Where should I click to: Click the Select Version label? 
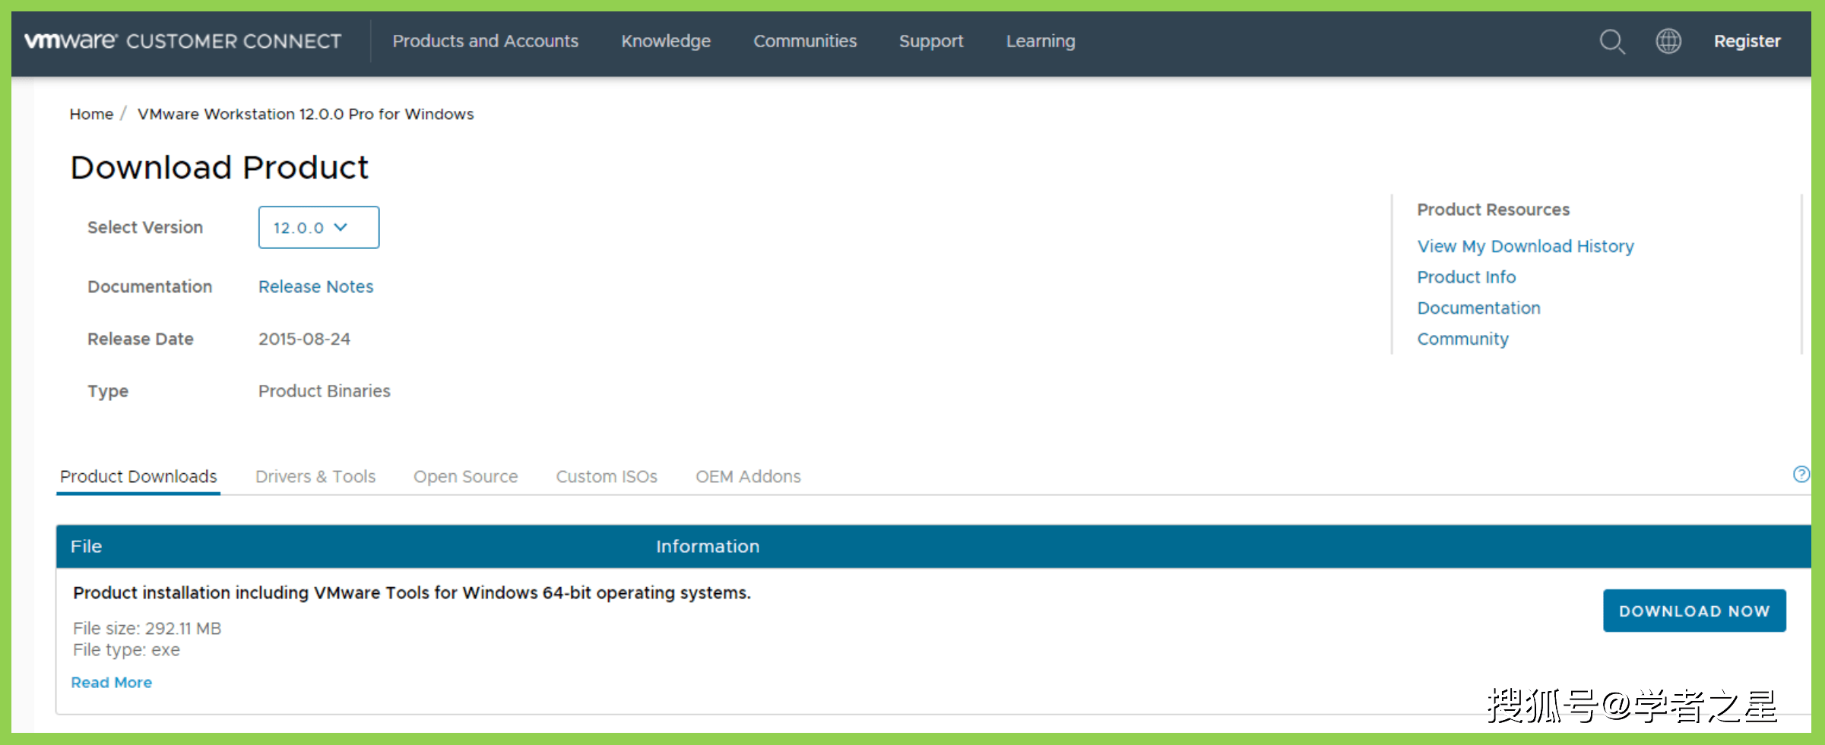[145, 227]
